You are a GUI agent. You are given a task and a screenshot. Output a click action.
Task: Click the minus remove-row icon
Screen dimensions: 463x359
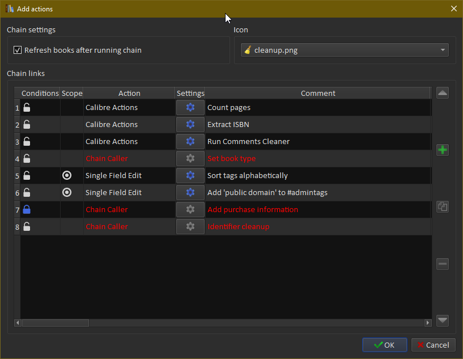(x=443, y=264)
